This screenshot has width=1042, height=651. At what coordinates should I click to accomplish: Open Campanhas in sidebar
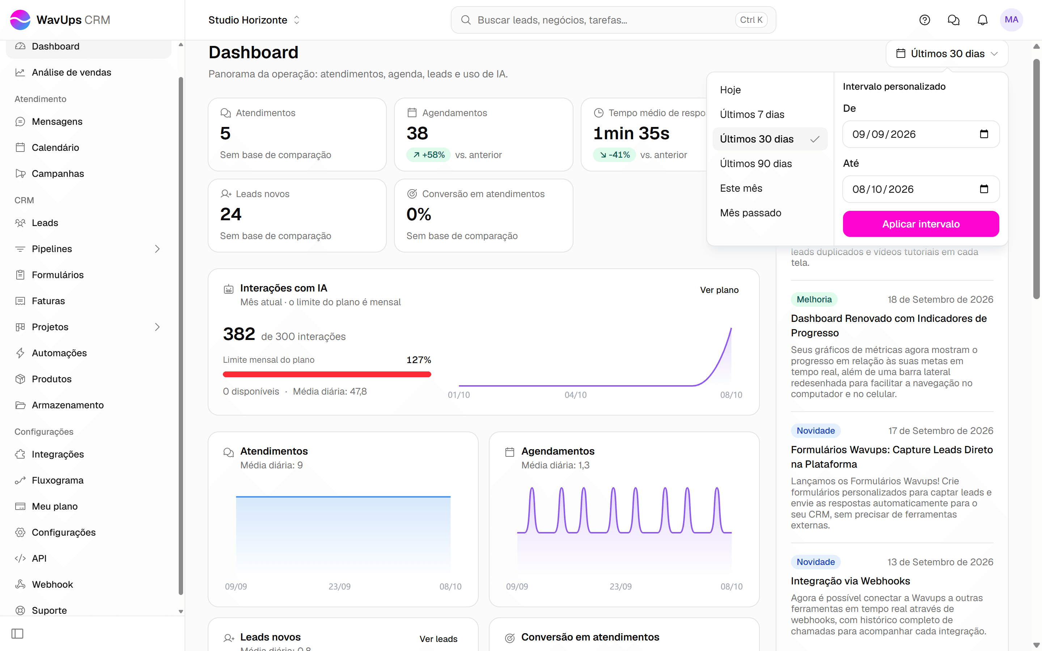point(88,174)
